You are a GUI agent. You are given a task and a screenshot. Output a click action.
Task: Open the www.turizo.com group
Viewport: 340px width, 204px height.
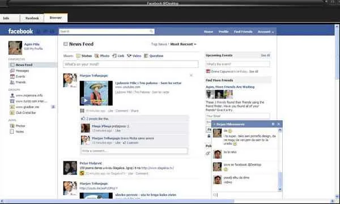coord(31,101)
